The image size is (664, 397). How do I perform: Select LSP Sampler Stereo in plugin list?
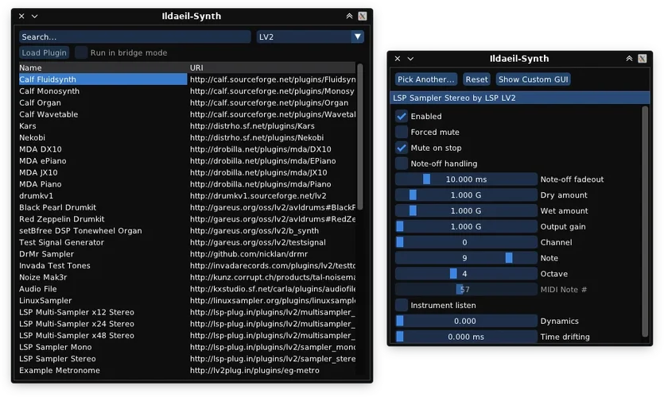coord(57,359)
